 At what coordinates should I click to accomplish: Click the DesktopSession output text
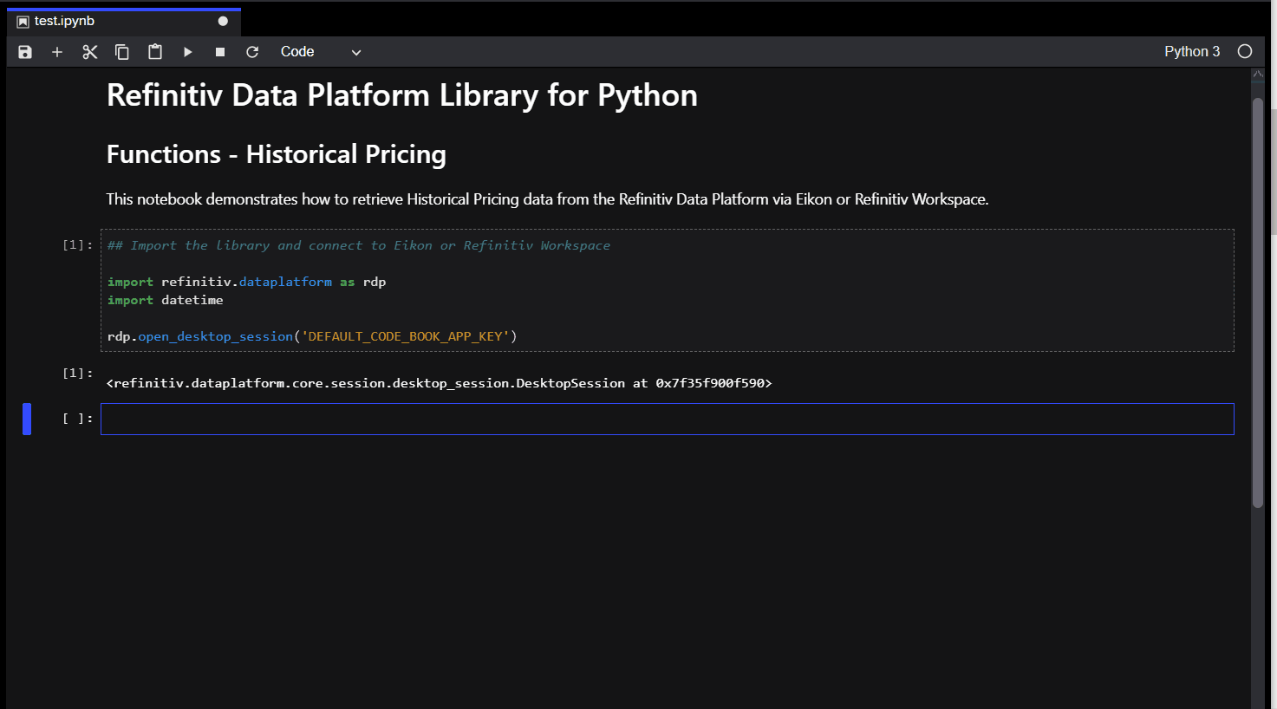click(439, 383)
